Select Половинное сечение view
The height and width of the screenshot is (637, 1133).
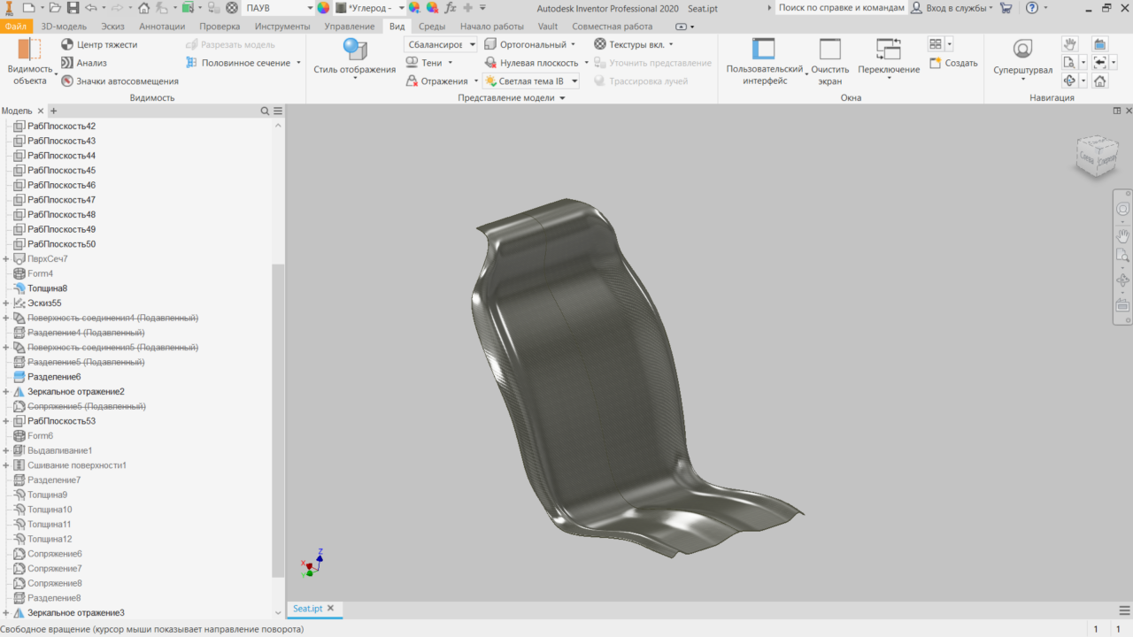[245, 63]
